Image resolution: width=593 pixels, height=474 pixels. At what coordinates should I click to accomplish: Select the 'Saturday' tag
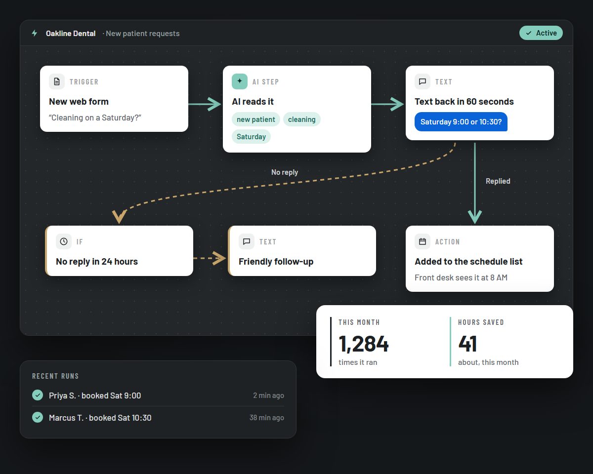coord(251,136)
